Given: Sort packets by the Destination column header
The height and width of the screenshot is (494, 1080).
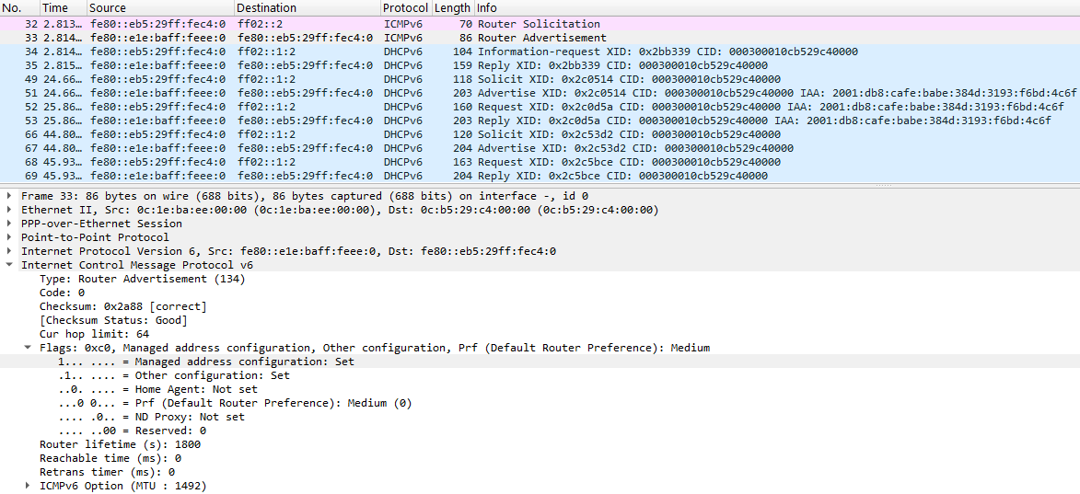Looking at the screenshot, I should click(308, 8).
